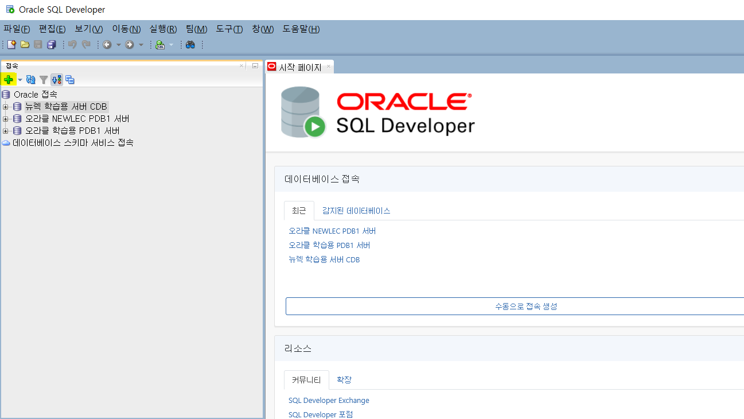Open the 이동(N) menu
Viewport: 744px width, 419px height.
pyautogui.click(x=126, y=29)
